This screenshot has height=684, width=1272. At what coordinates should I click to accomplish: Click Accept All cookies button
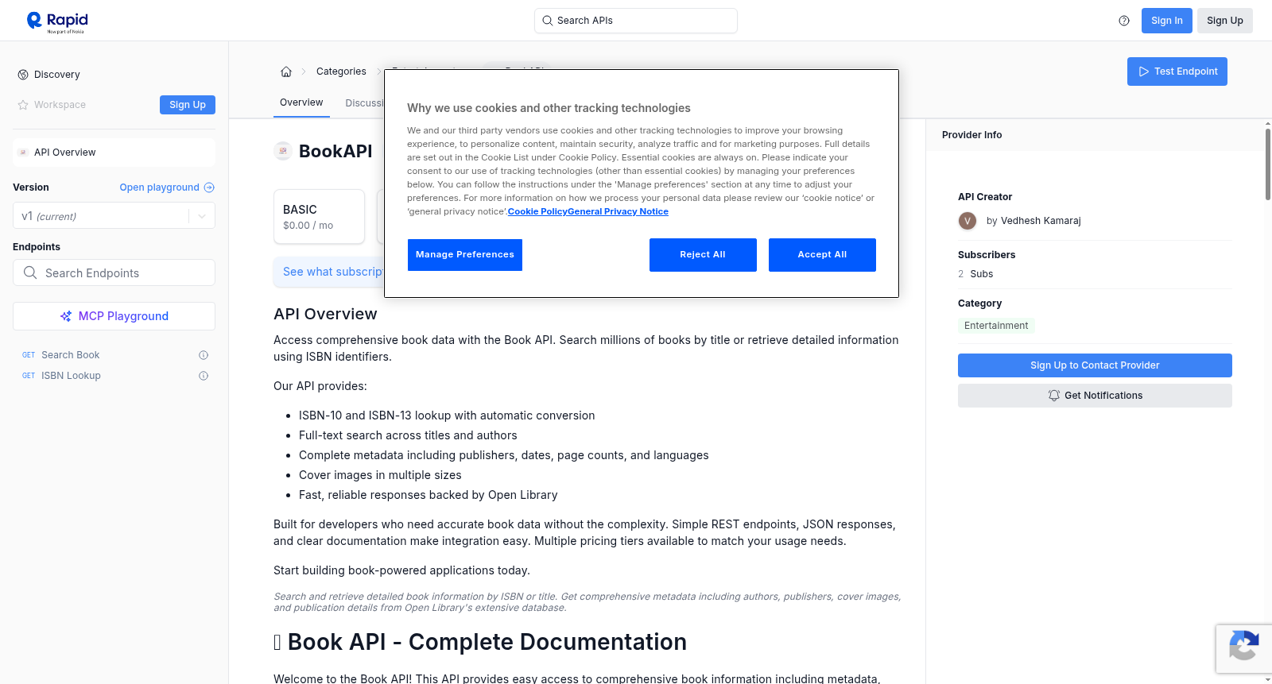pos(822,255)
